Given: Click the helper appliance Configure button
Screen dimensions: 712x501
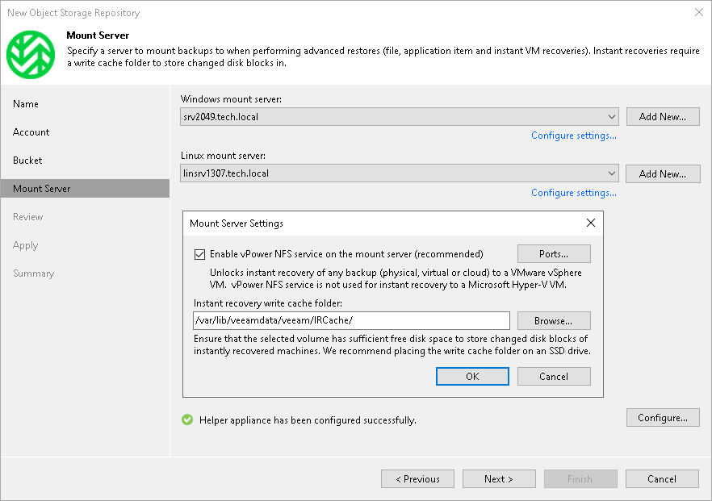Looking at the screenshot, I should (663, 418).
